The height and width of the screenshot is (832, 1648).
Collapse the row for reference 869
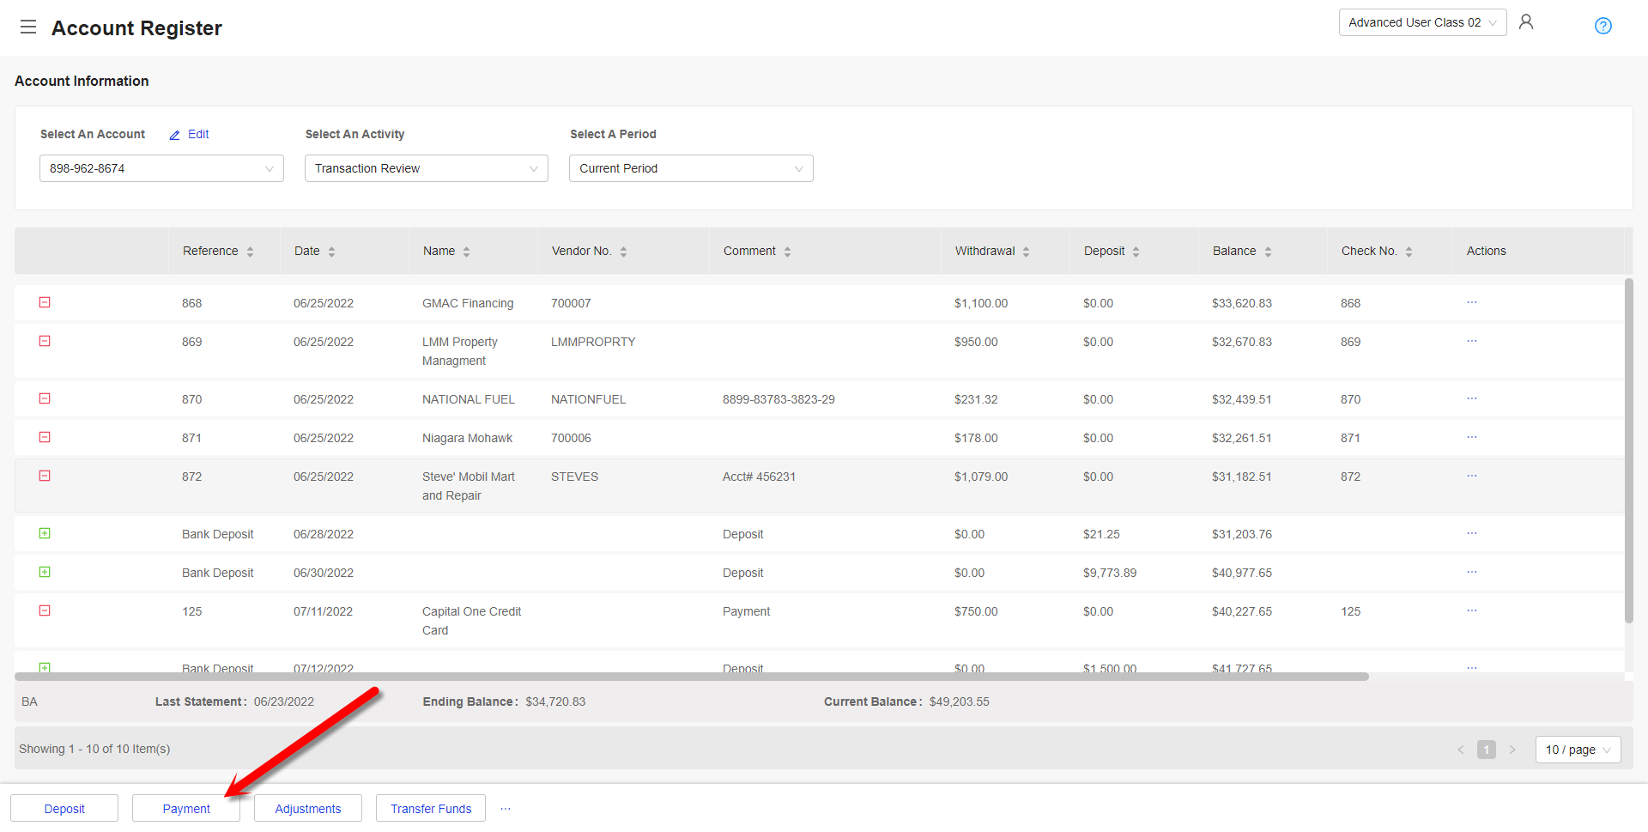pos(45,341)
